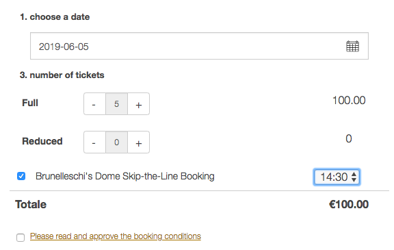Click the Full ticket quantity box
This screenshot has height=250, width=394.
pyautogui.click(x=116, y=104)
